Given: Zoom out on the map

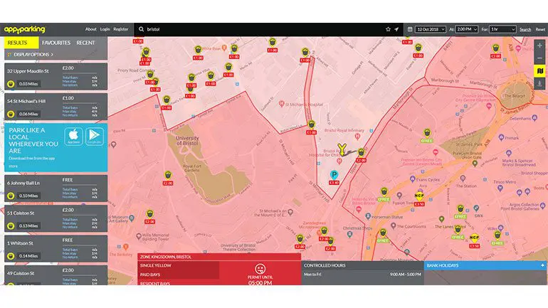Looking at the screenshot, I should (540, 57).
